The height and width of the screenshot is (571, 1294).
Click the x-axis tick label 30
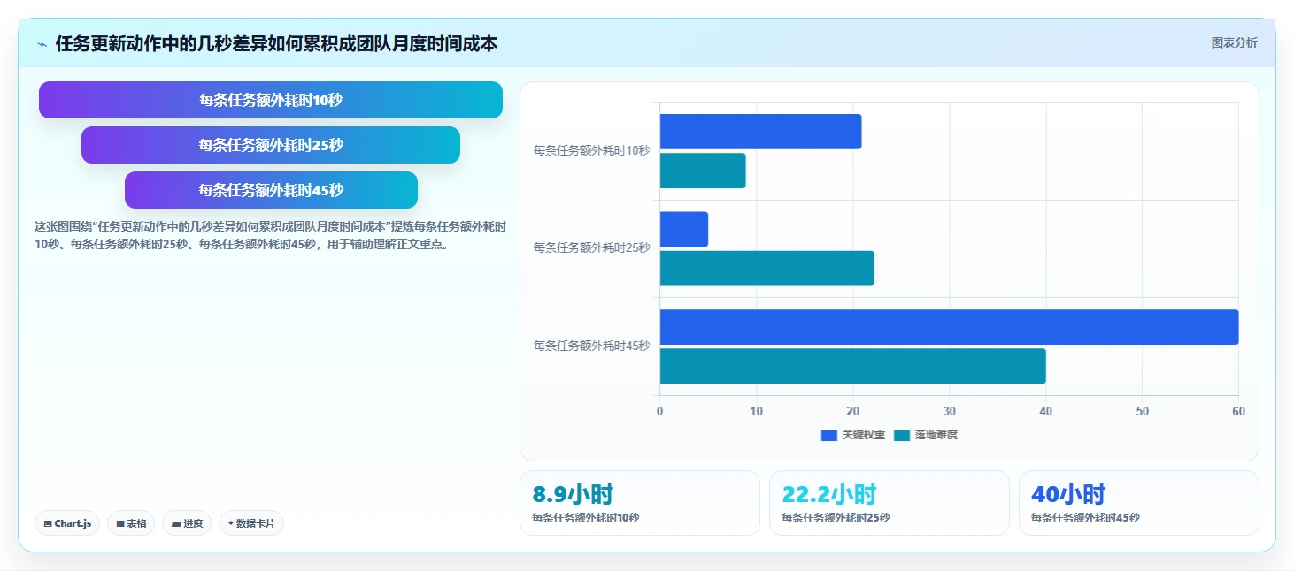pos(949,411)
